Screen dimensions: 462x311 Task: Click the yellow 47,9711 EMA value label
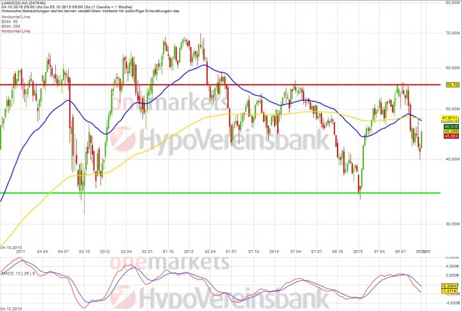[x=451, y=119]
